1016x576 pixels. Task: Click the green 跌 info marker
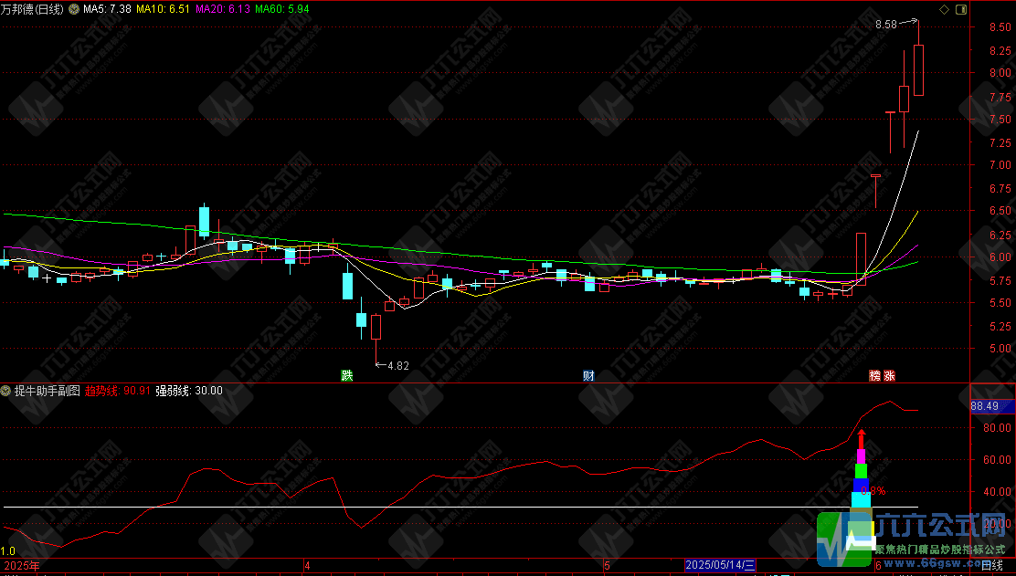click(x=346, y=375)
